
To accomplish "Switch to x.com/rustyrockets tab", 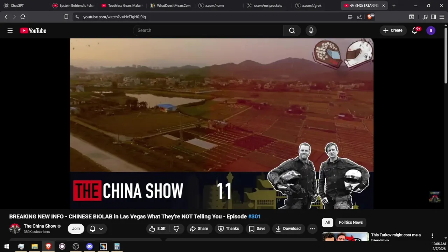I will tap(268, 6).
